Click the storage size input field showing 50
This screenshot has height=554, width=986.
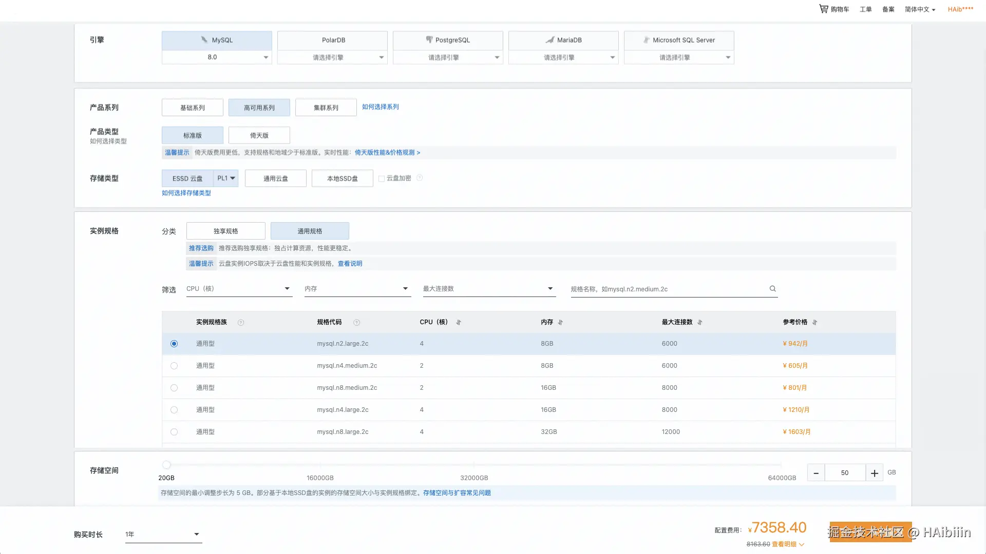point(845,472)
